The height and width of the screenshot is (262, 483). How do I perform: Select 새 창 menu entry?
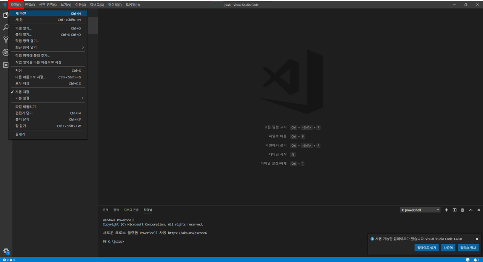[48, 20]
